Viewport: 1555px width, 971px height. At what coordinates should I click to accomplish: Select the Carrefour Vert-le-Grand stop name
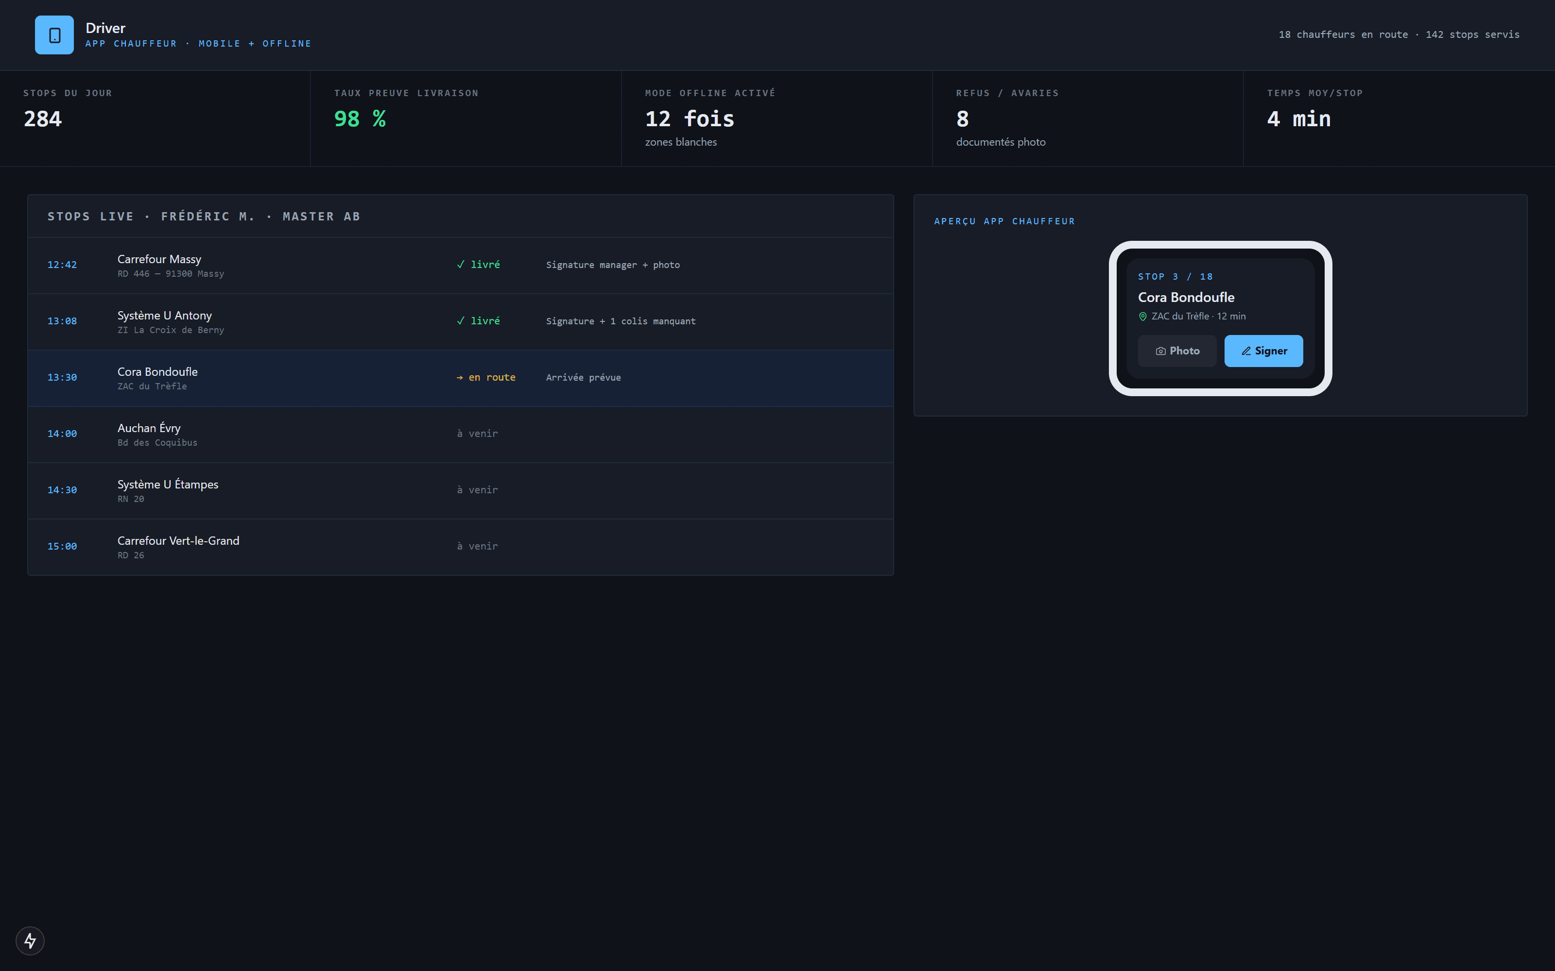point(179,541)
